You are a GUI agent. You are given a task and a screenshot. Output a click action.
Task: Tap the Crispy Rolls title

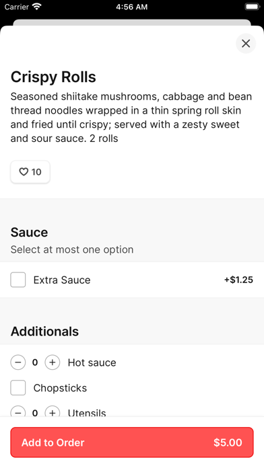coord(53,77)
